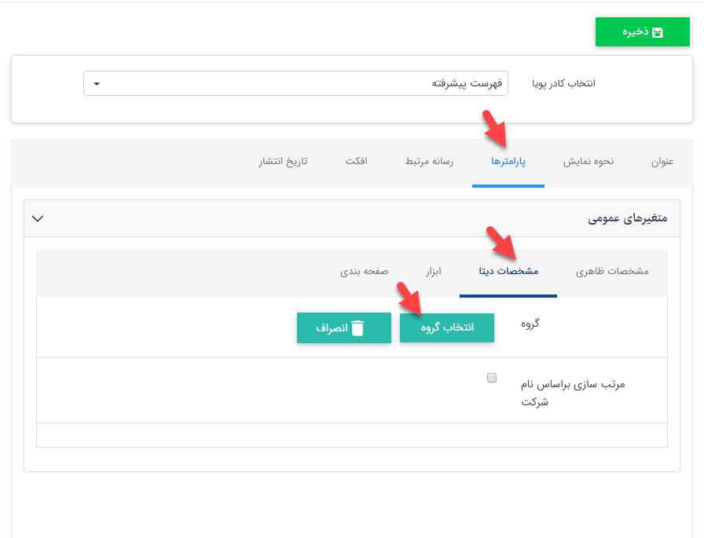
Task: Open the افکت tab
Action: point(357,162)
